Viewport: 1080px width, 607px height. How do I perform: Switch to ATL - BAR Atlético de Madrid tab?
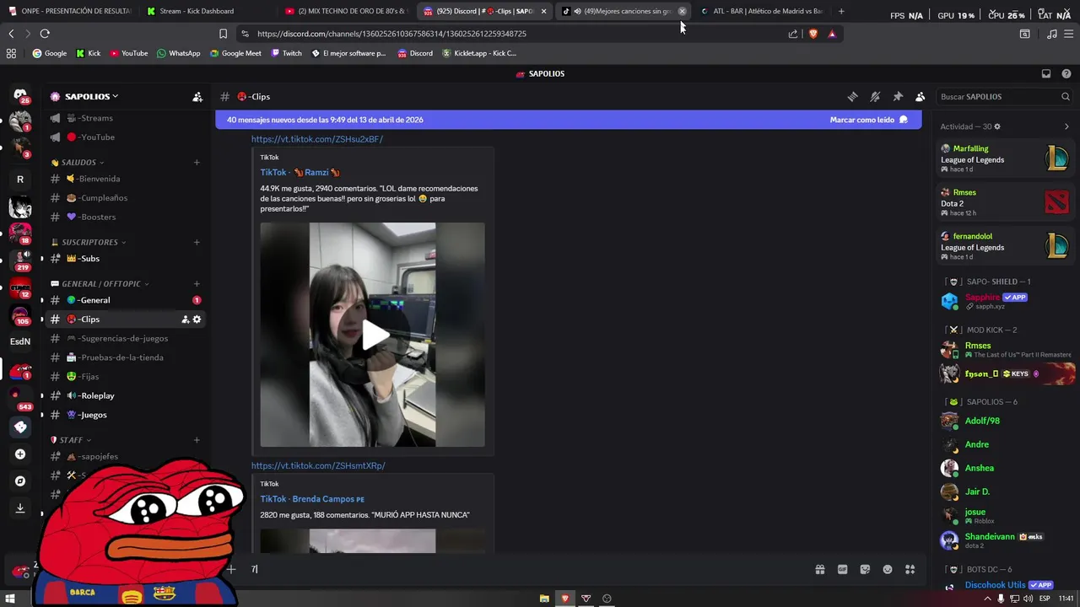(761, 11)
